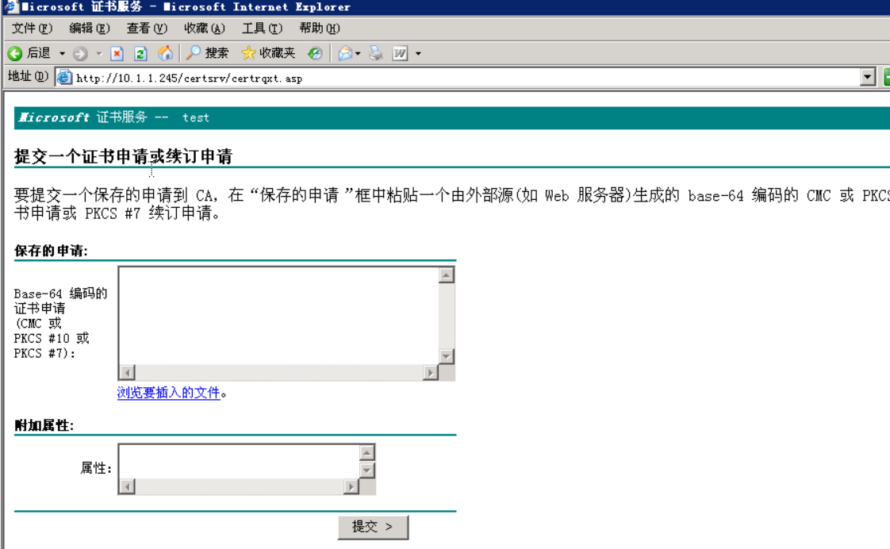Click the request textarea scroll left arrow
Viewport: 890px width, 549px height.
(x=127, y=372)
